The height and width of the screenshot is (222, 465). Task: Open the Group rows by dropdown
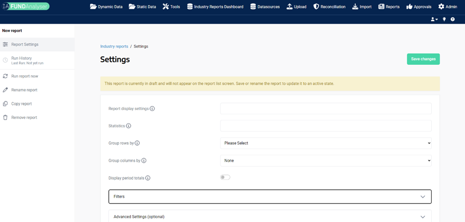click(326, 143)
